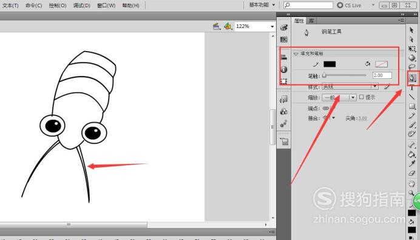Select the Free Transform tool
The height and width of the screenshot is (240, 420).
click(412, 49)
